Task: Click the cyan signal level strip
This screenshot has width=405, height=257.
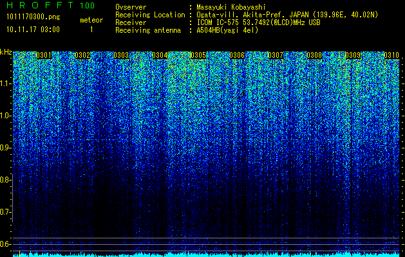Action: click(x=206, y=254)
